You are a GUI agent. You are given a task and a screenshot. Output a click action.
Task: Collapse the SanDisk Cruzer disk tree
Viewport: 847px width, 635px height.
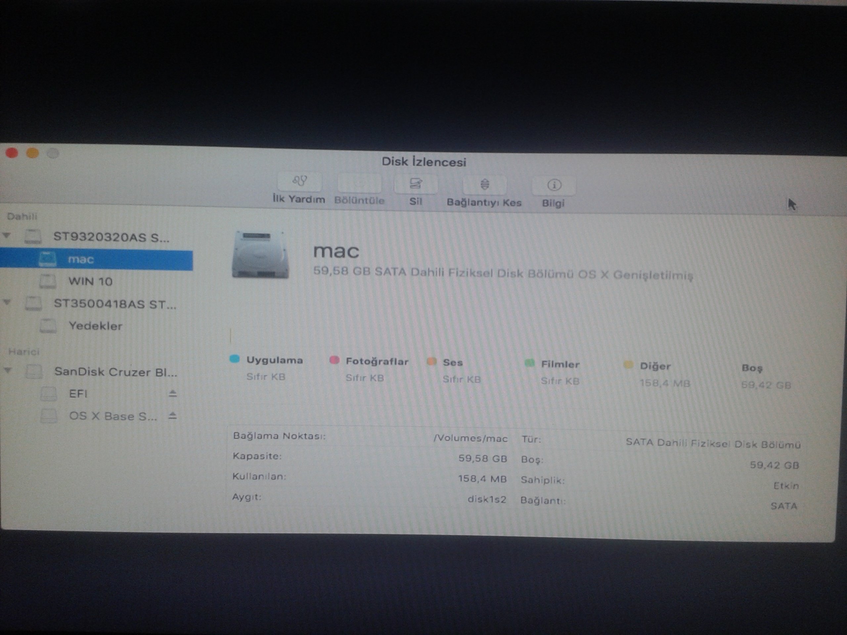pos(8,370)
